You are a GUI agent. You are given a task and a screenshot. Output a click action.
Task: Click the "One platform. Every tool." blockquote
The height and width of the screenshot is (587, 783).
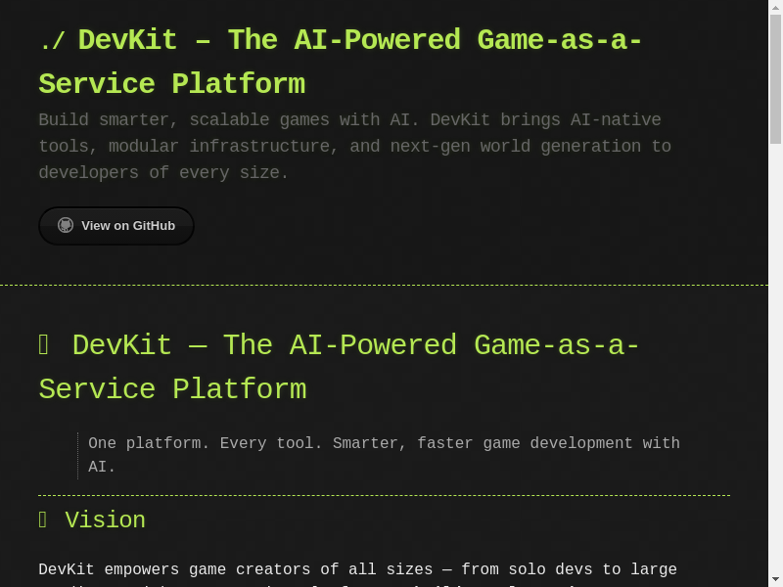(384, 455)
